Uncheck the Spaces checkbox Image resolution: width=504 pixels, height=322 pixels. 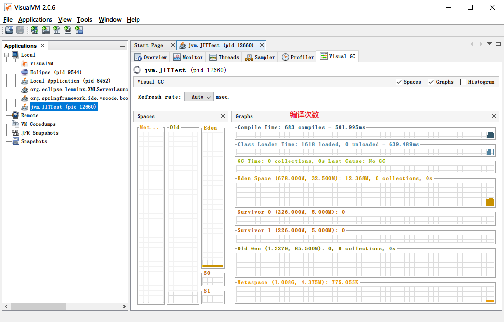399,82
